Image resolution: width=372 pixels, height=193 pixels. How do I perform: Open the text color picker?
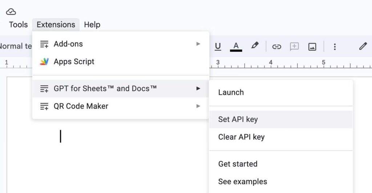coord(236,47)
